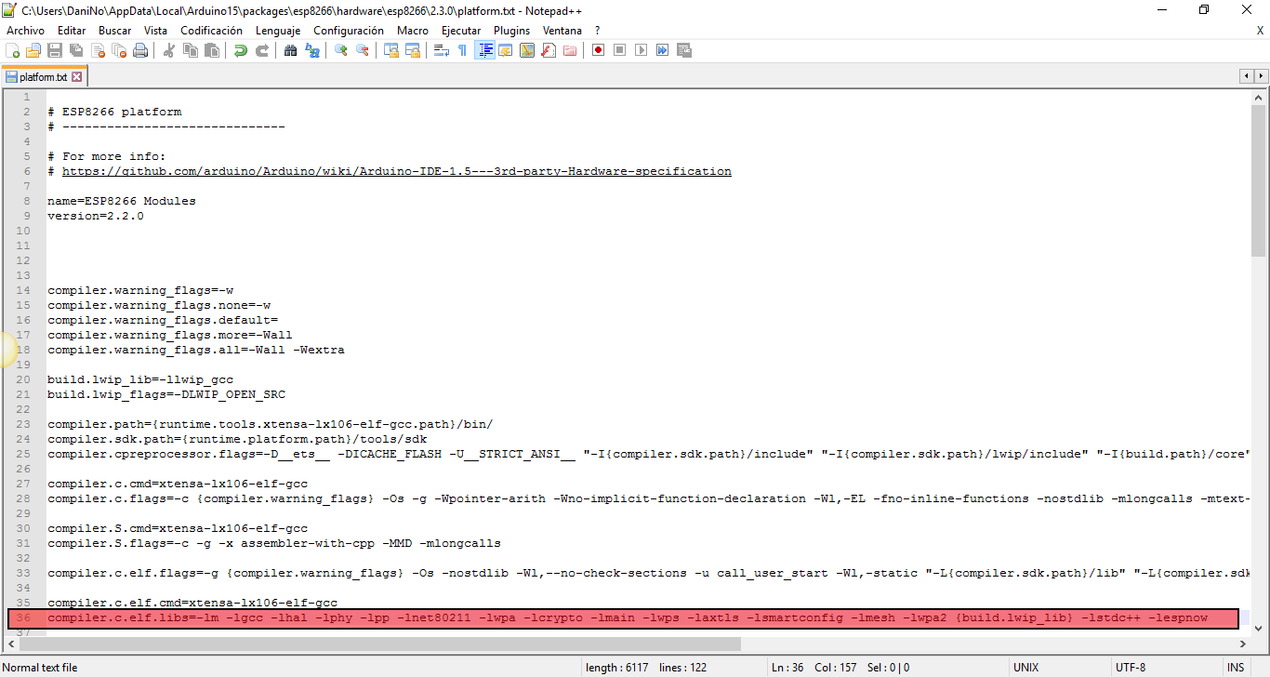The image size is (1270, 677).
Task: Start macro recording with red dot icon
Action: coord(599,50)
